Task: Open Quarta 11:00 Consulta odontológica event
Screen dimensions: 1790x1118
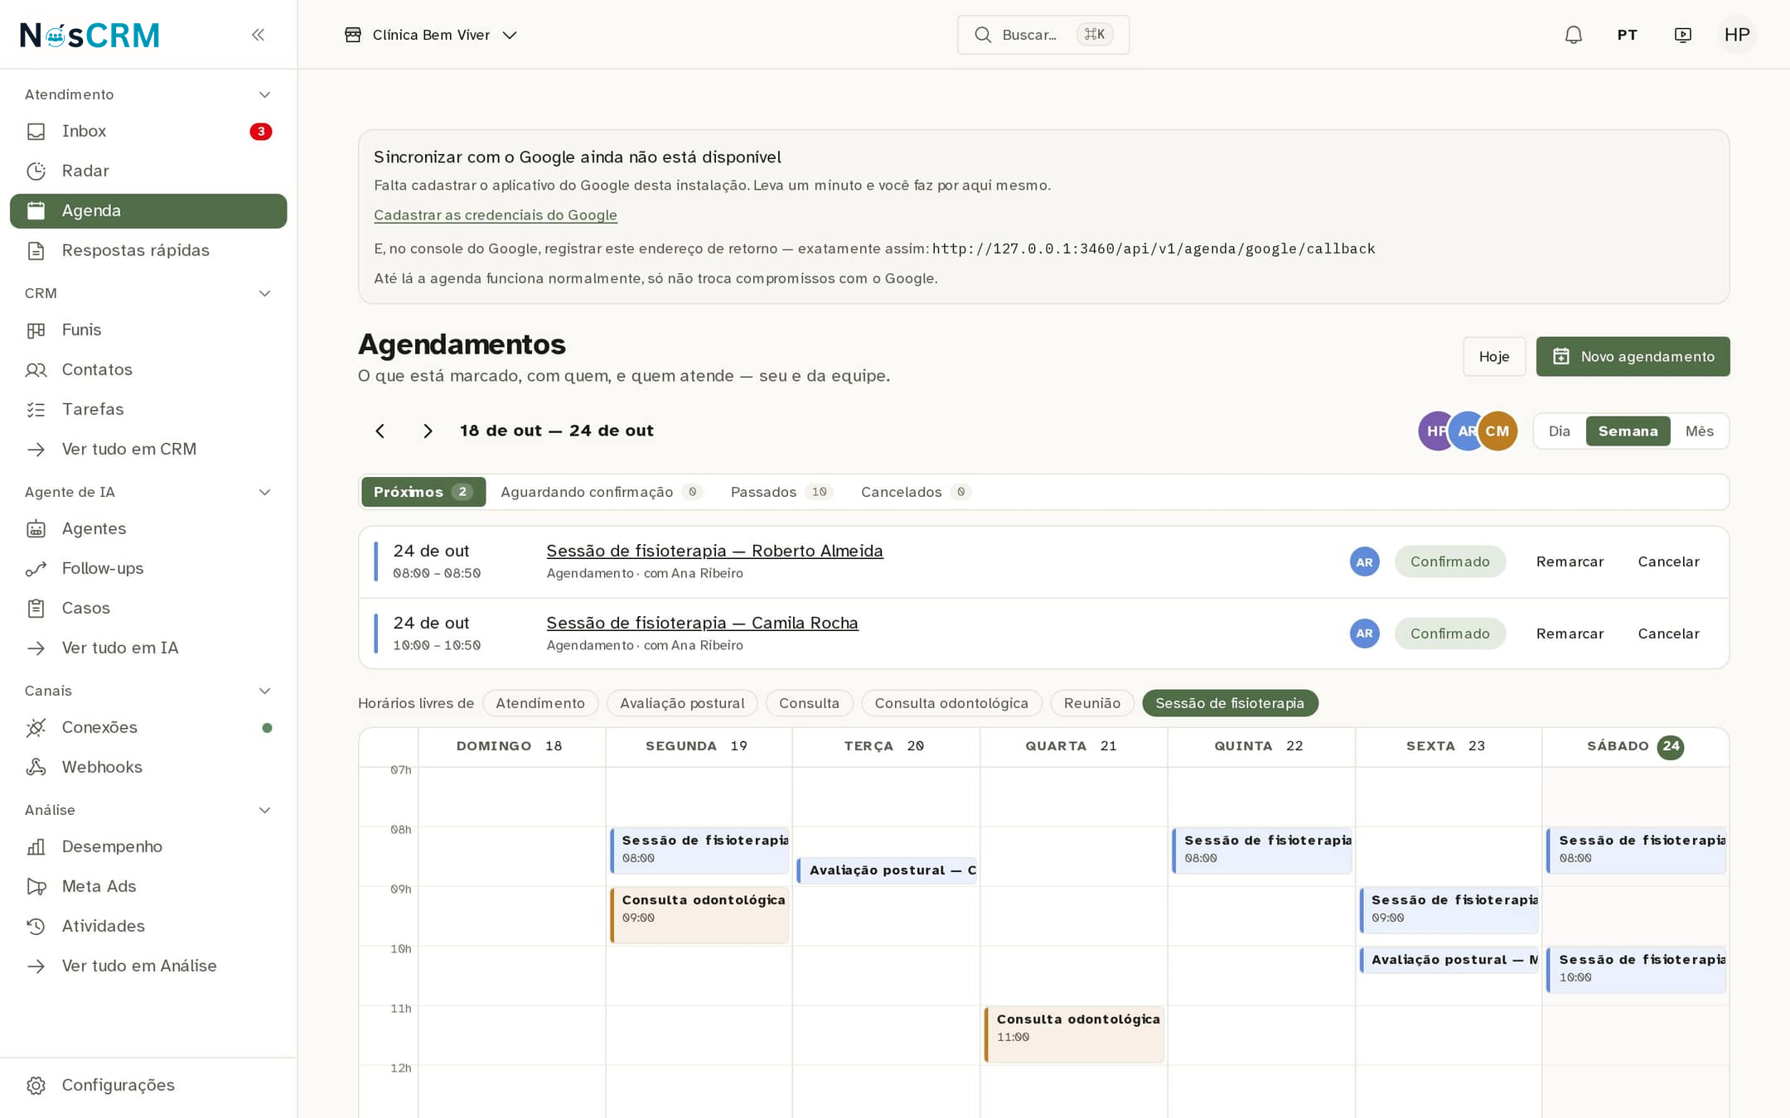Action: tap(1074, 1034)
